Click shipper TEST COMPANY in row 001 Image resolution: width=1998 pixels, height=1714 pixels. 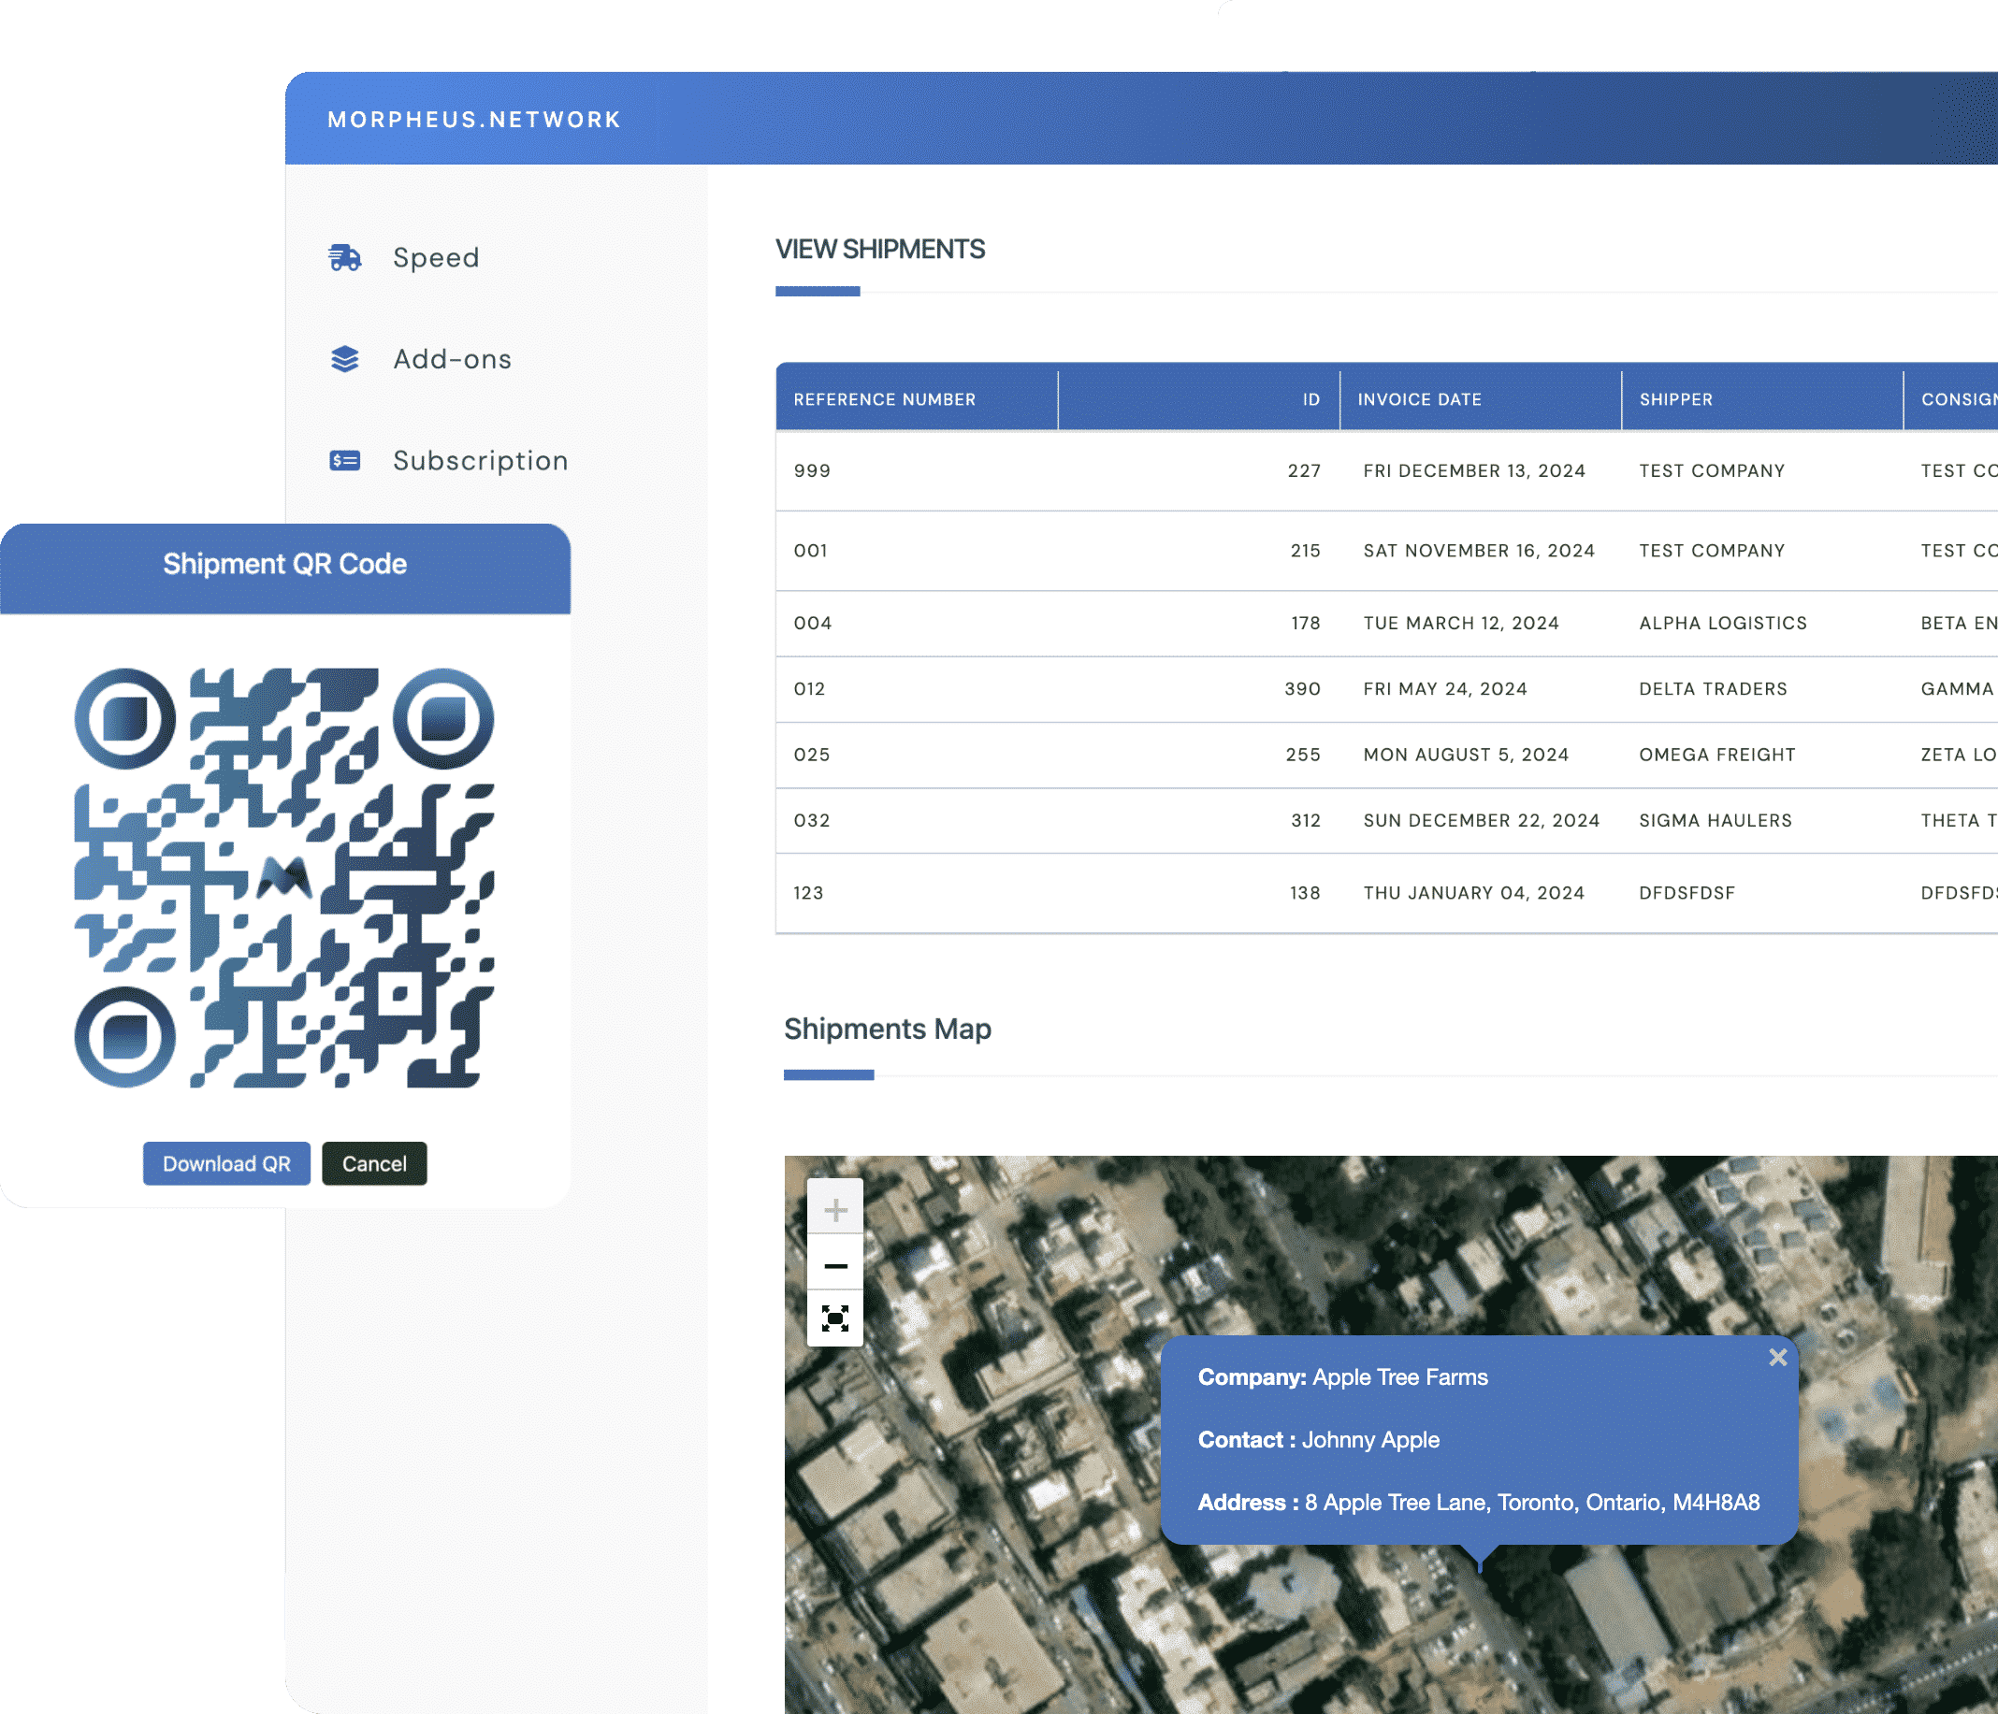[1712, 551]
